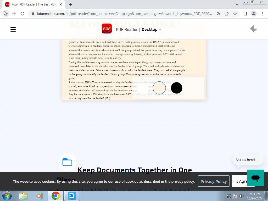Go back to previous page
Screen dimensions: 268x201
(x=5, y=14)
